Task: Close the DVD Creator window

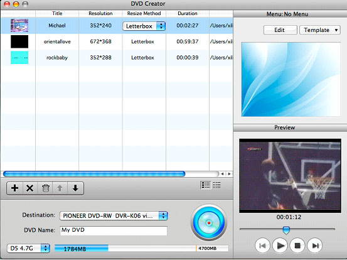Action: tap(7, 4)
